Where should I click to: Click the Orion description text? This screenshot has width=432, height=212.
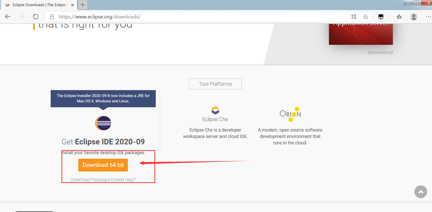(290, 136)
